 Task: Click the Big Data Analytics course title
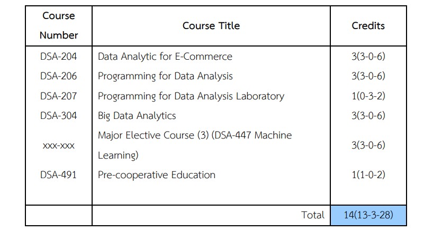[x=137, y=116]
